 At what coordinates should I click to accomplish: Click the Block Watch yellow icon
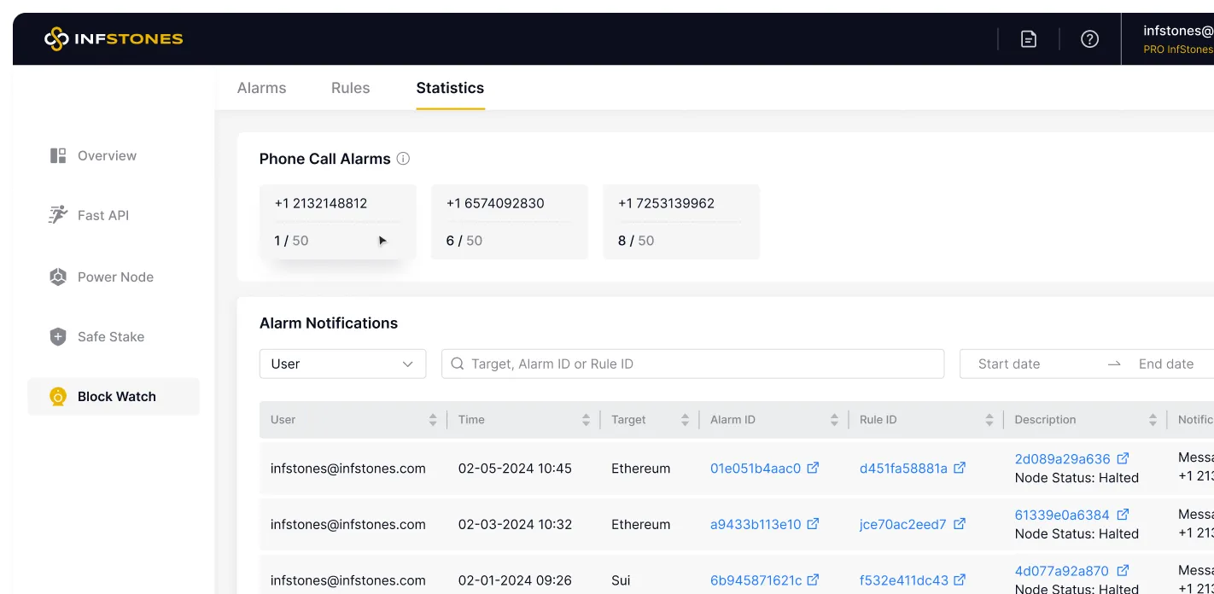pos(58,396)
